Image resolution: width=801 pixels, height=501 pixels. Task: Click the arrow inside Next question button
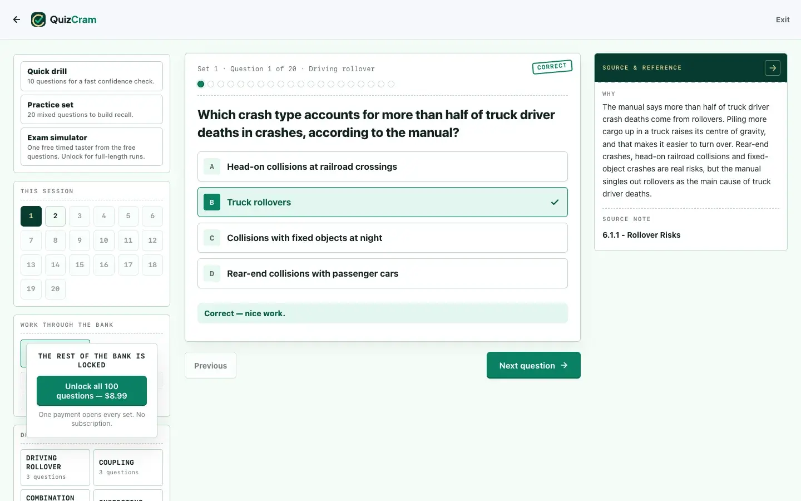pyautogui.click(x=564, y=365)
